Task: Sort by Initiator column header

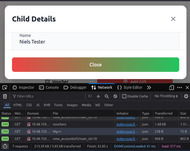Action: [128, 113]
